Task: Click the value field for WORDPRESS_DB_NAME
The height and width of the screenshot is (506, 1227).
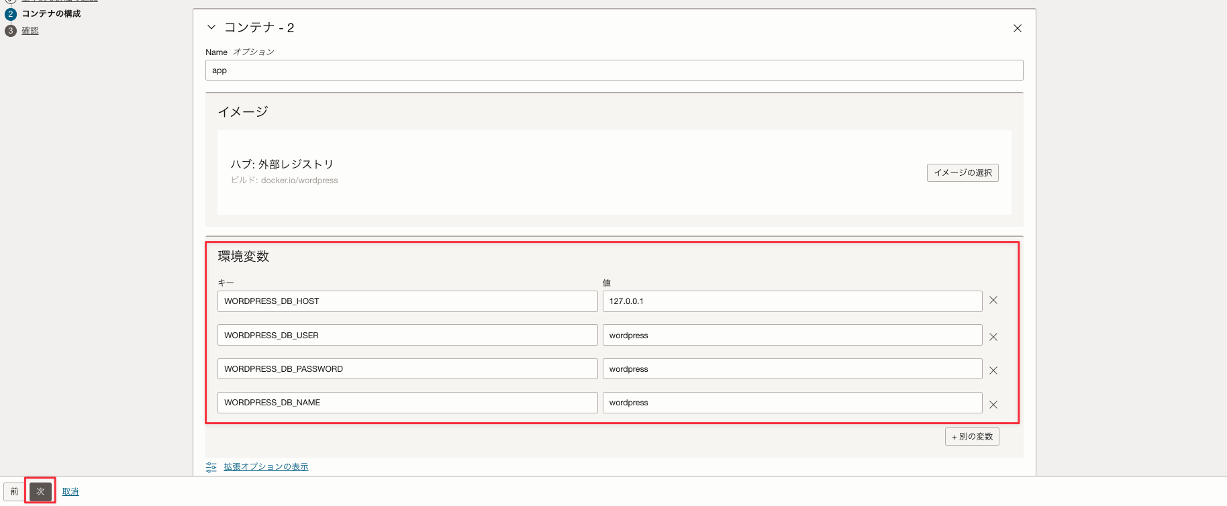Action: click(791, 403)
